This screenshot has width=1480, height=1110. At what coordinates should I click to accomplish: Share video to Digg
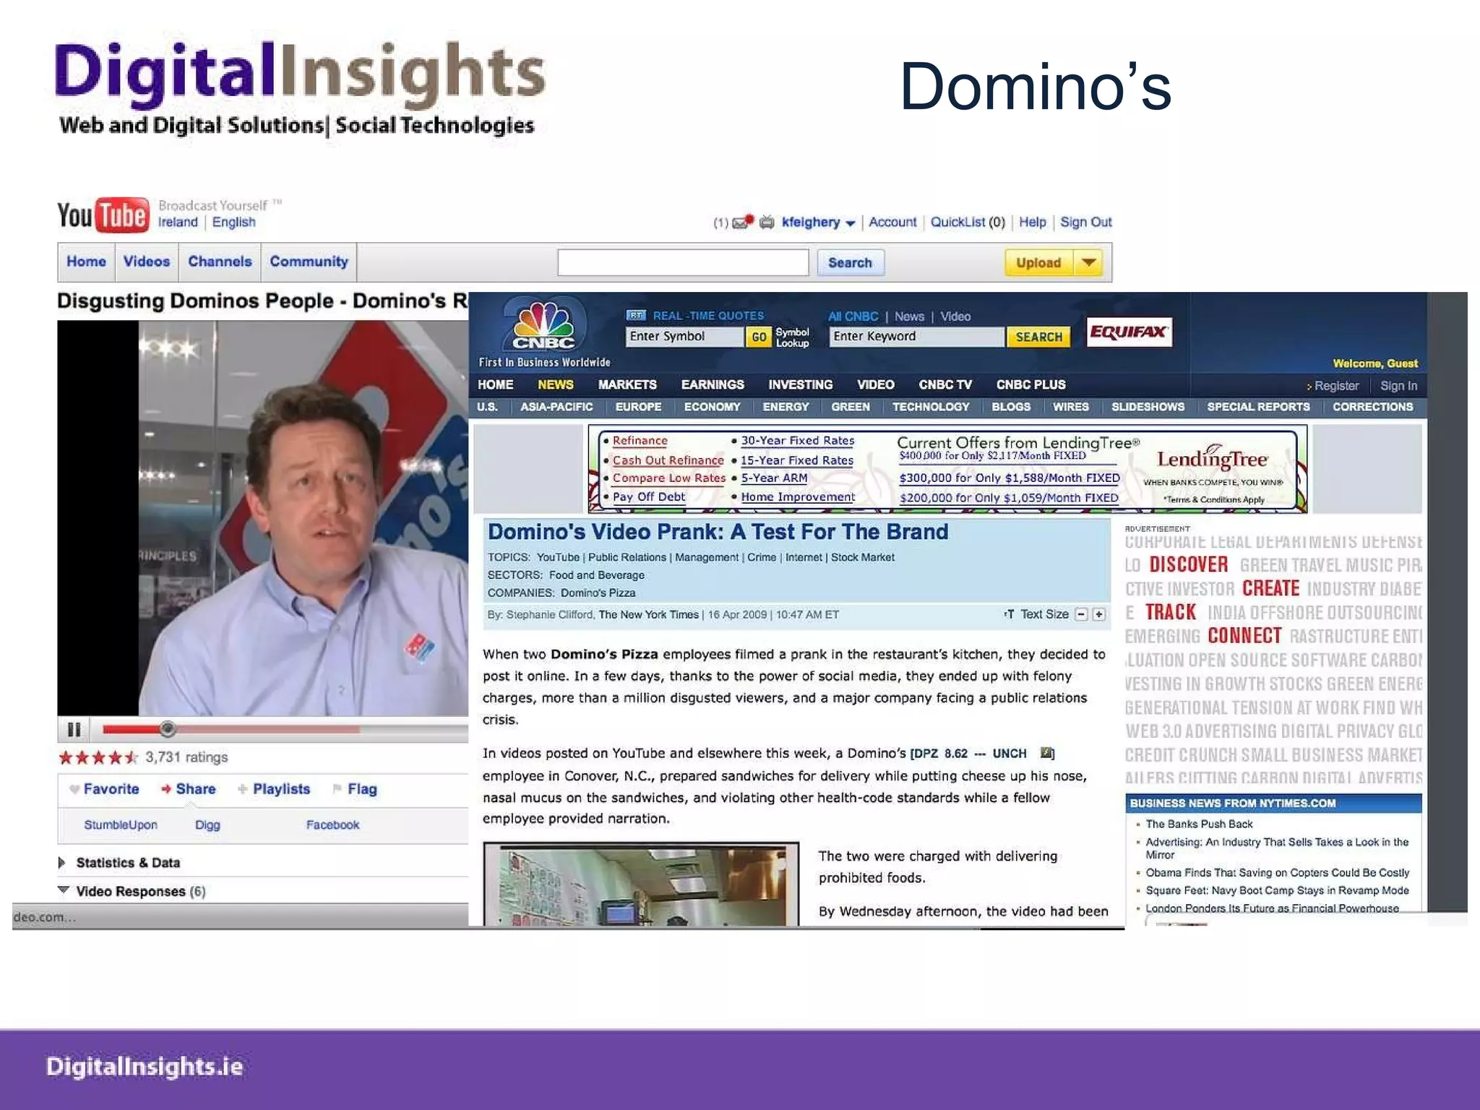tap(207, 825)
